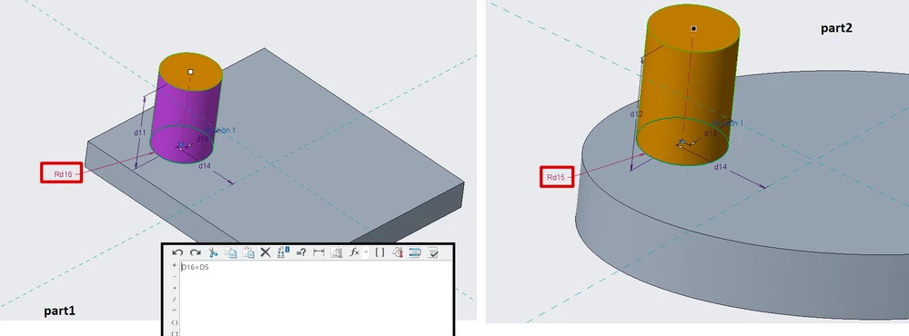This screenshot has height=336, width=909.
Task: Delete selected relation with the X icon
Action: click(266, 252)
